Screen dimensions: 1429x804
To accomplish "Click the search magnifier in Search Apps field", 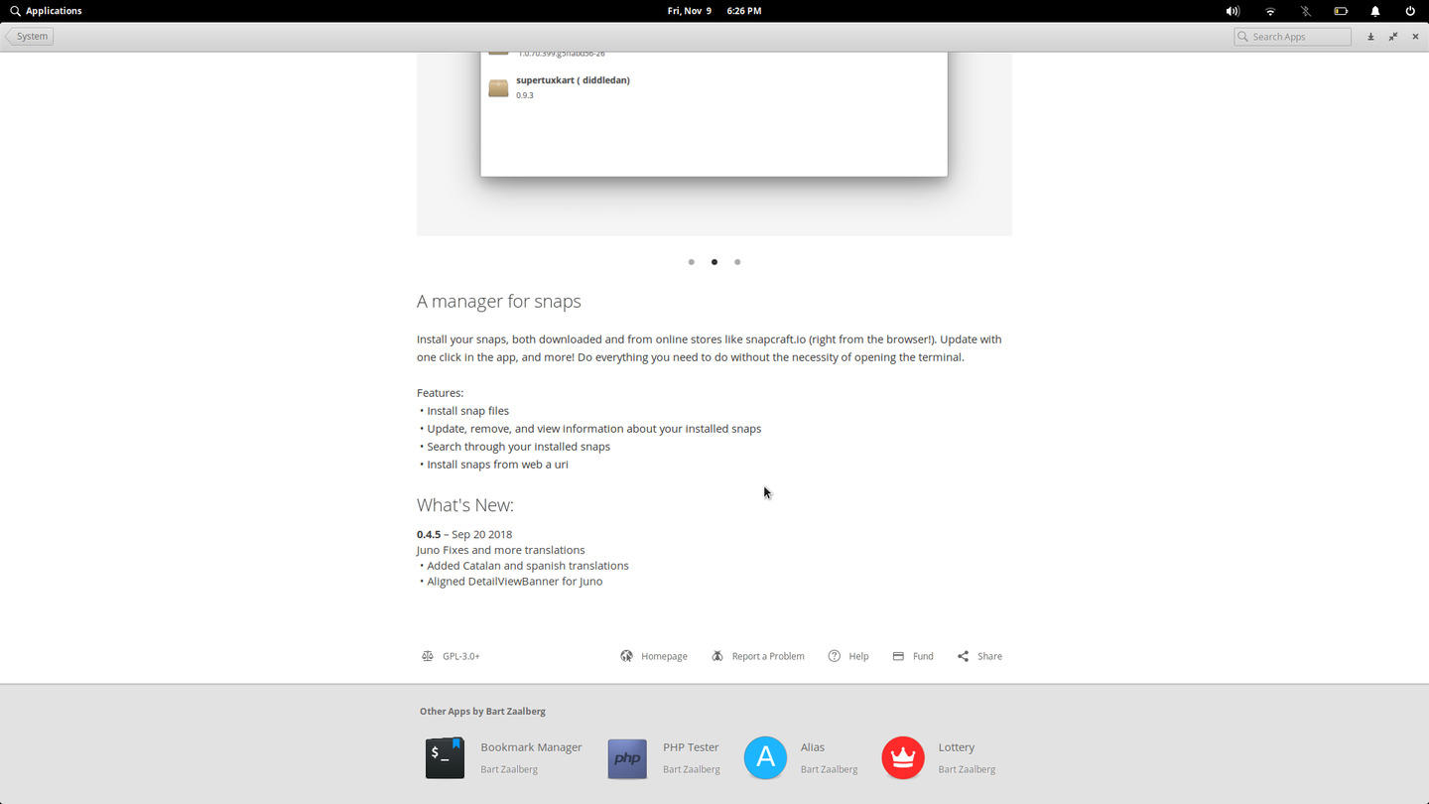I will [x=1242, y=37].
